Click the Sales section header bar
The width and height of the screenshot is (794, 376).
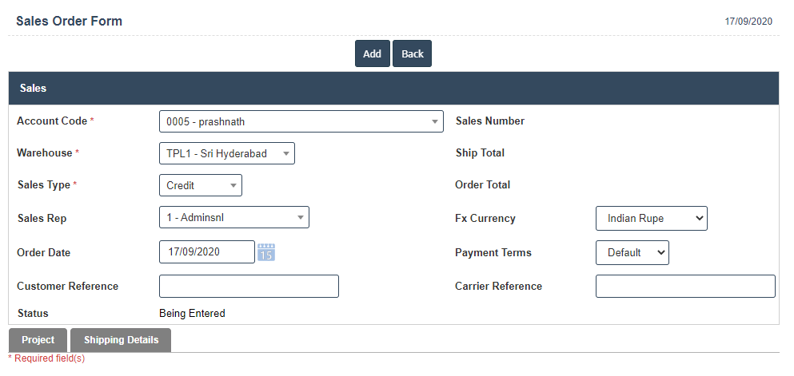(x=393, y=89)
